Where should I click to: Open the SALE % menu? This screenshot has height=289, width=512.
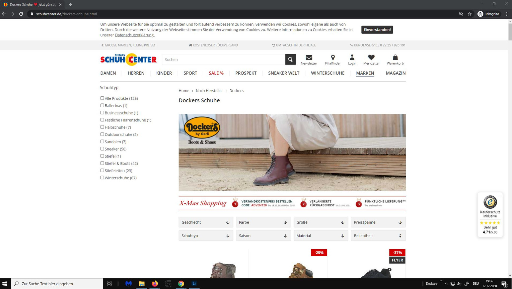(216, 73)
